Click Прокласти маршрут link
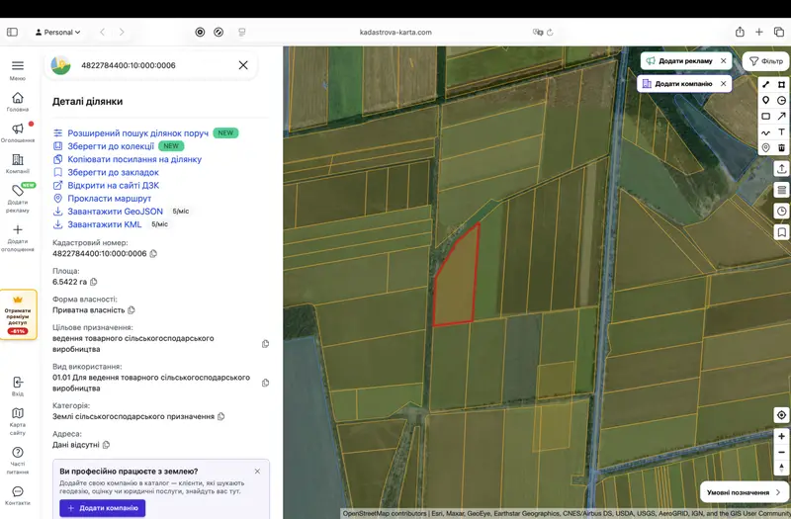791x519 pixels. pos(110,199)
